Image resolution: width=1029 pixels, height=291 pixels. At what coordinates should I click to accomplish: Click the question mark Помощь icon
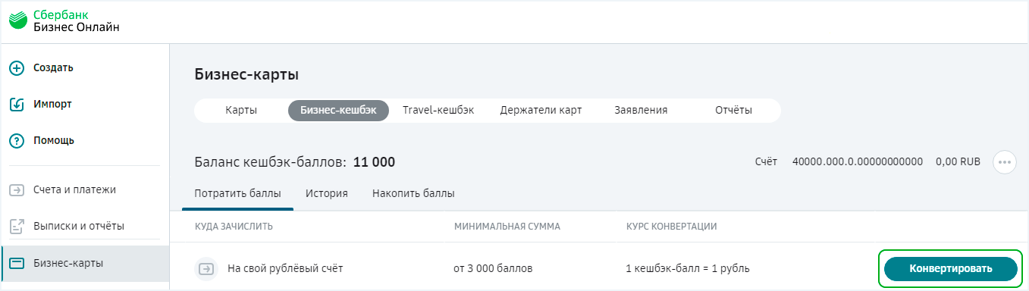click(17, 140)
